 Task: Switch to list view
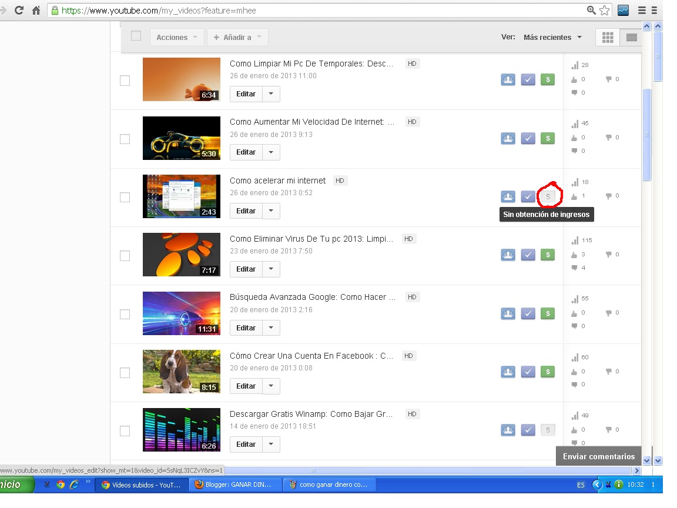[631, 38]
